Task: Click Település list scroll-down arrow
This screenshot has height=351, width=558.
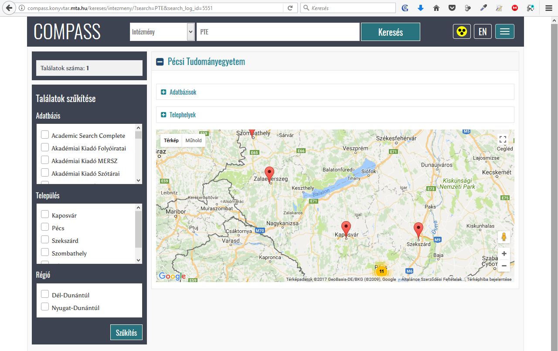Action: tap(139, 260)
